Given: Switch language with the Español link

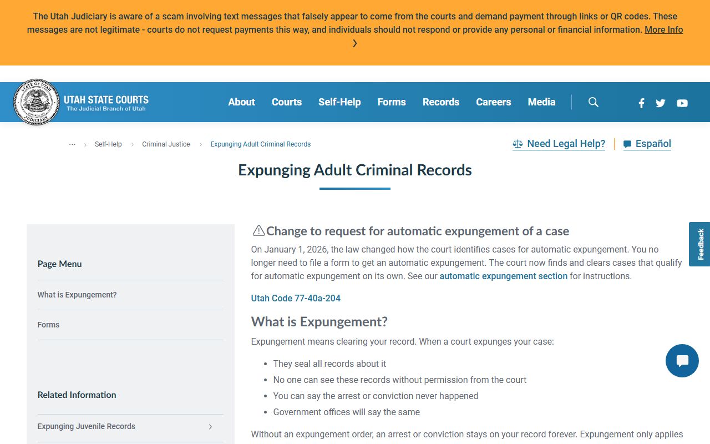Looking at the screenshot, I should [647, 144].
